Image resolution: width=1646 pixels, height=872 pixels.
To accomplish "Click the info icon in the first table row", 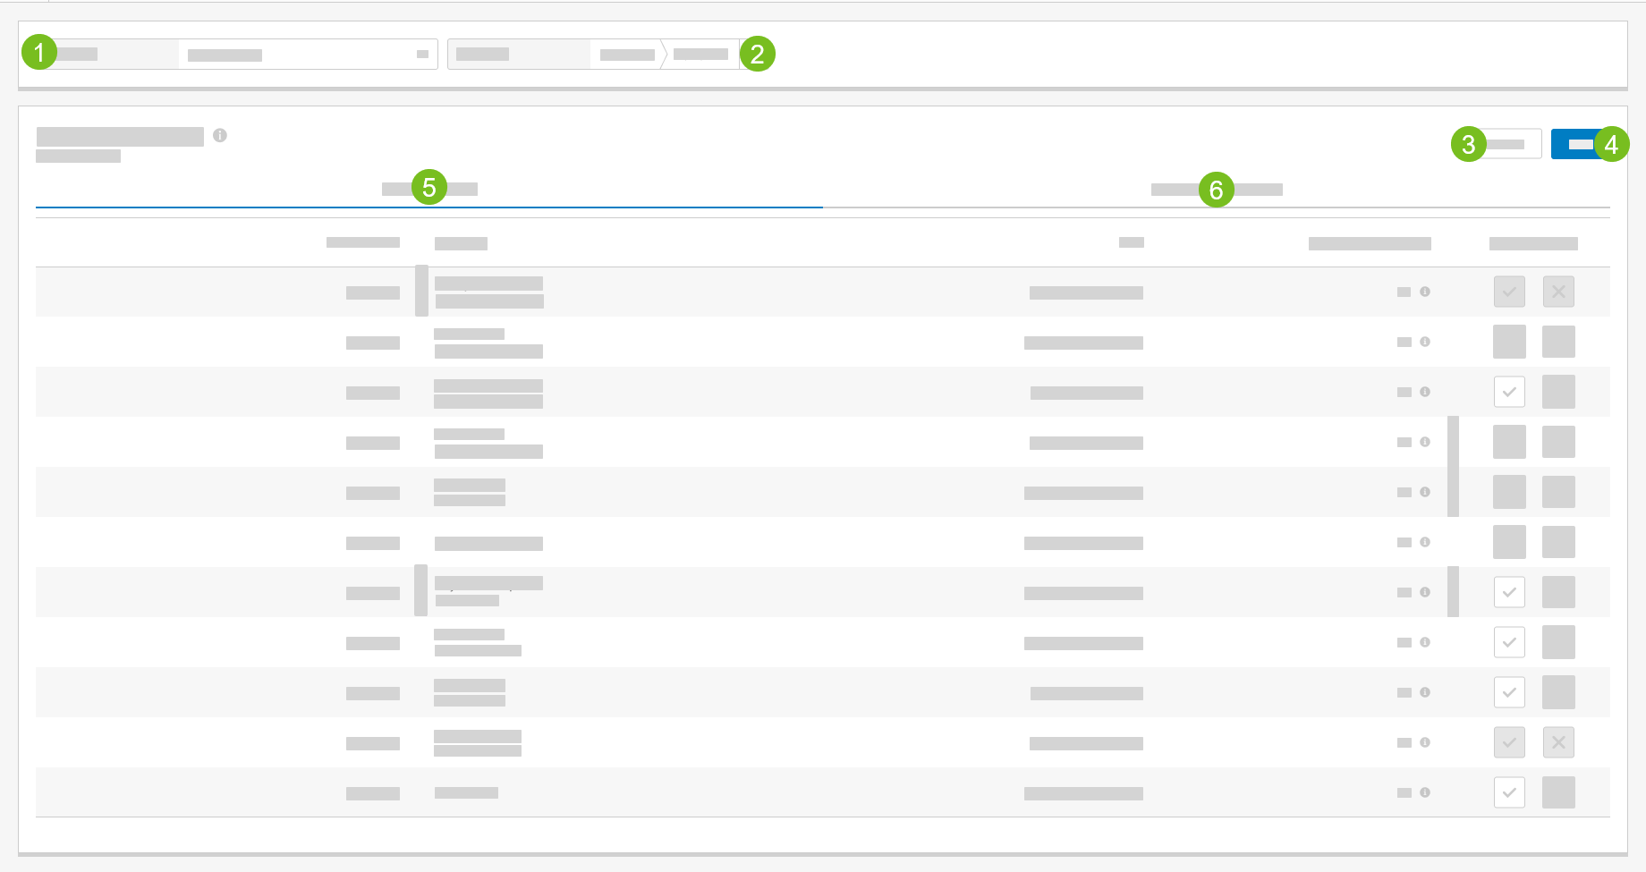I will (x=1425, y=292).
